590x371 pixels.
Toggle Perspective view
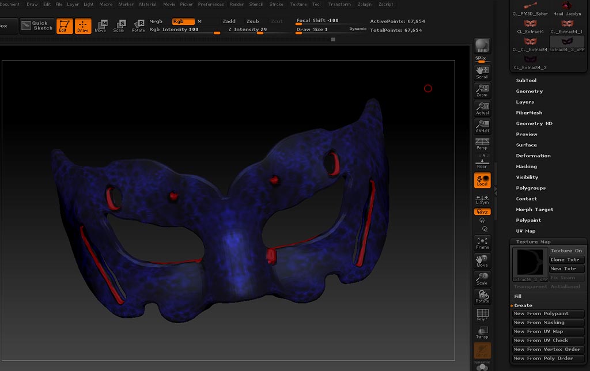click(482, 144)
